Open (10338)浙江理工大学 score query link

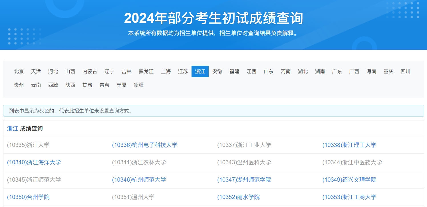[349, 145]
